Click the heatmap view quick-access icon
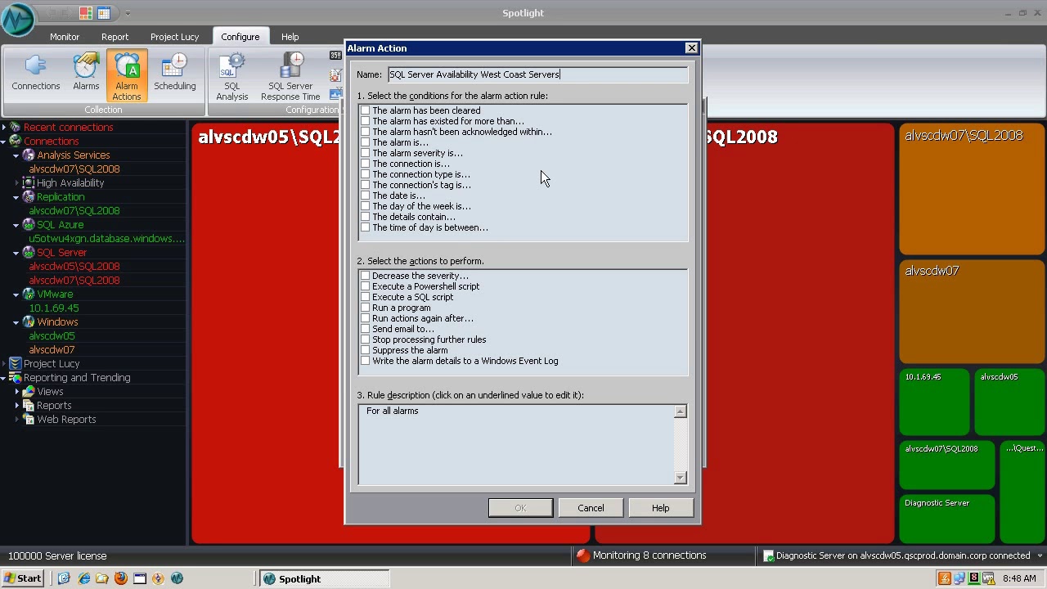This screenshot has width=1047, height=589. (x=86, y=13)
